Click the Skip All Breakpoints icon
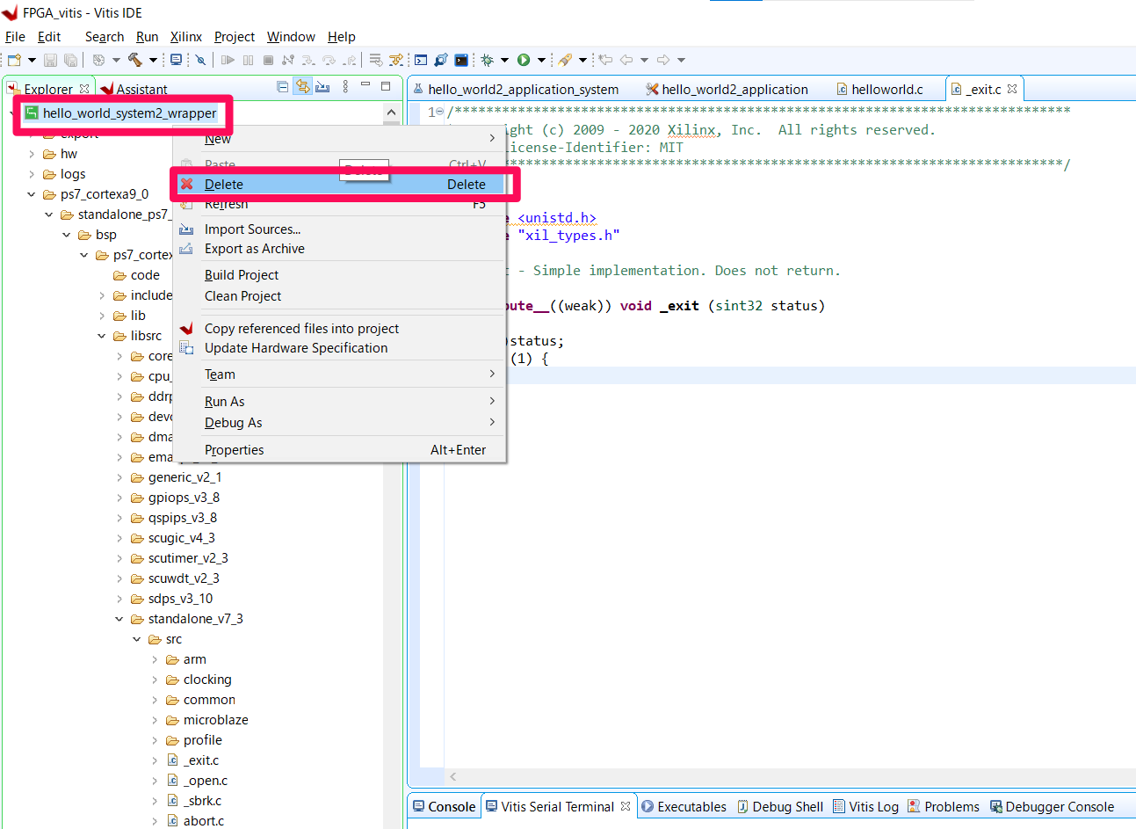This screenshot has height=829, width=1136. [x=200, y=60]
